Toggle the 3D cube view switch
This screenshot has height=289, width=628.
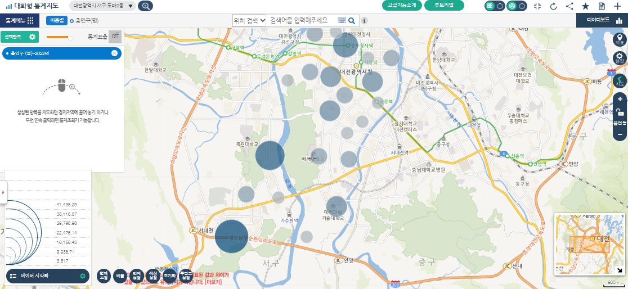[x=517, y=6]
